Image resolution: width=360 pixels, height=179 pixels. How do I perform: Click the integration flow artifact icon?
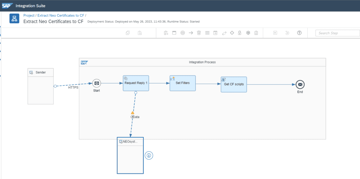[14, 19]
